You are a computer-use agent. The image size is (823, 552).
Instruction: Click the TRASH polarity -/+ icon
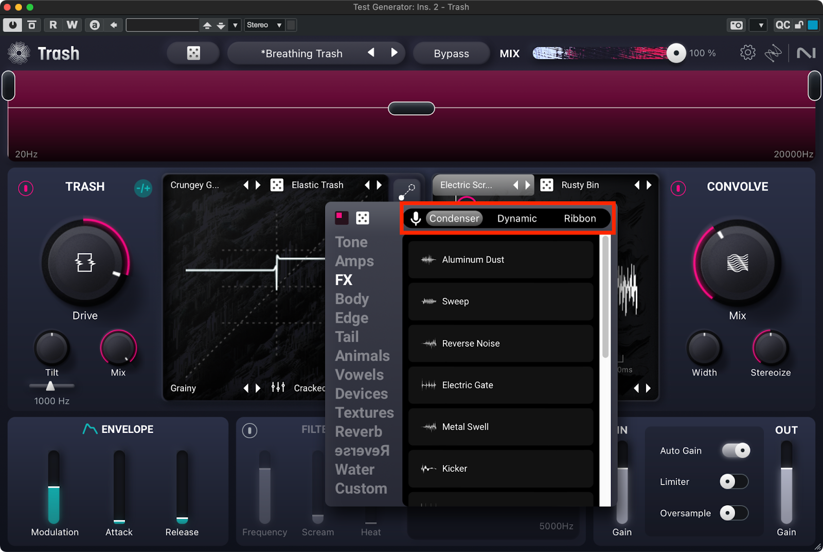tap(144, 188)
